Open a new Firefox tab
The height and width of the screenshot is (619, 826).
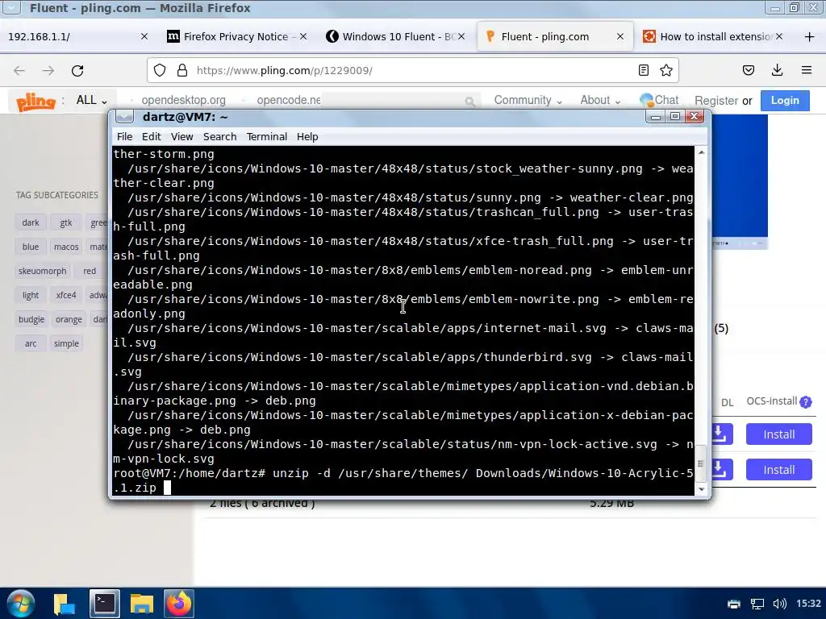(x=810, y=37)
